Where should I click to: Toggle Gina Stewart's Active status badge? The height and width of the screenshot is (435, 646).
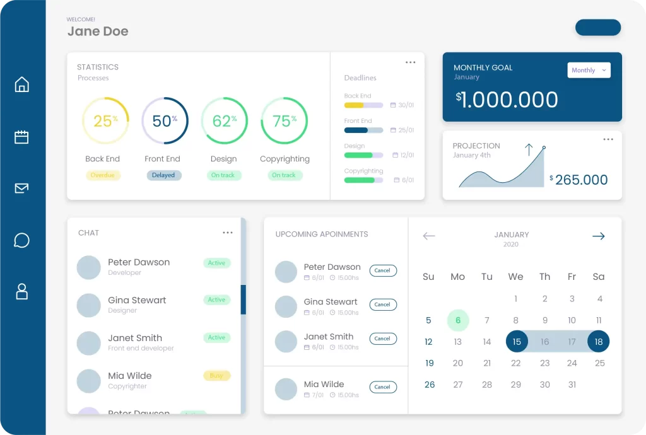(216, 300)
